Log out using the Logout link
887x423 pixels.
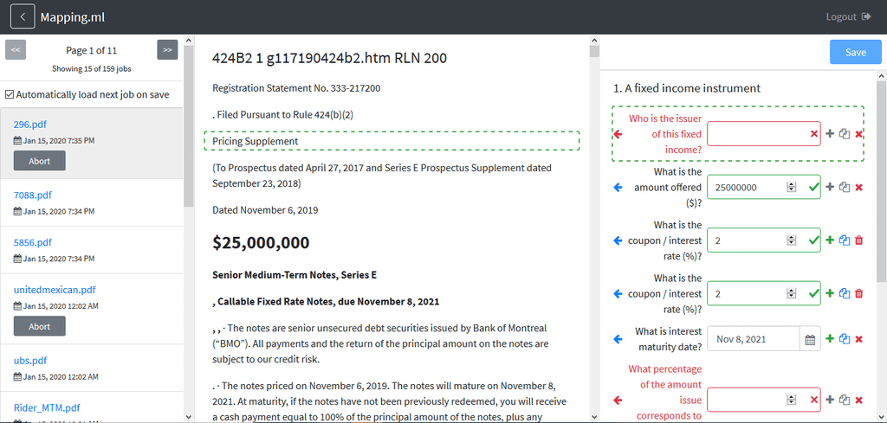click(x=848, y=16)
